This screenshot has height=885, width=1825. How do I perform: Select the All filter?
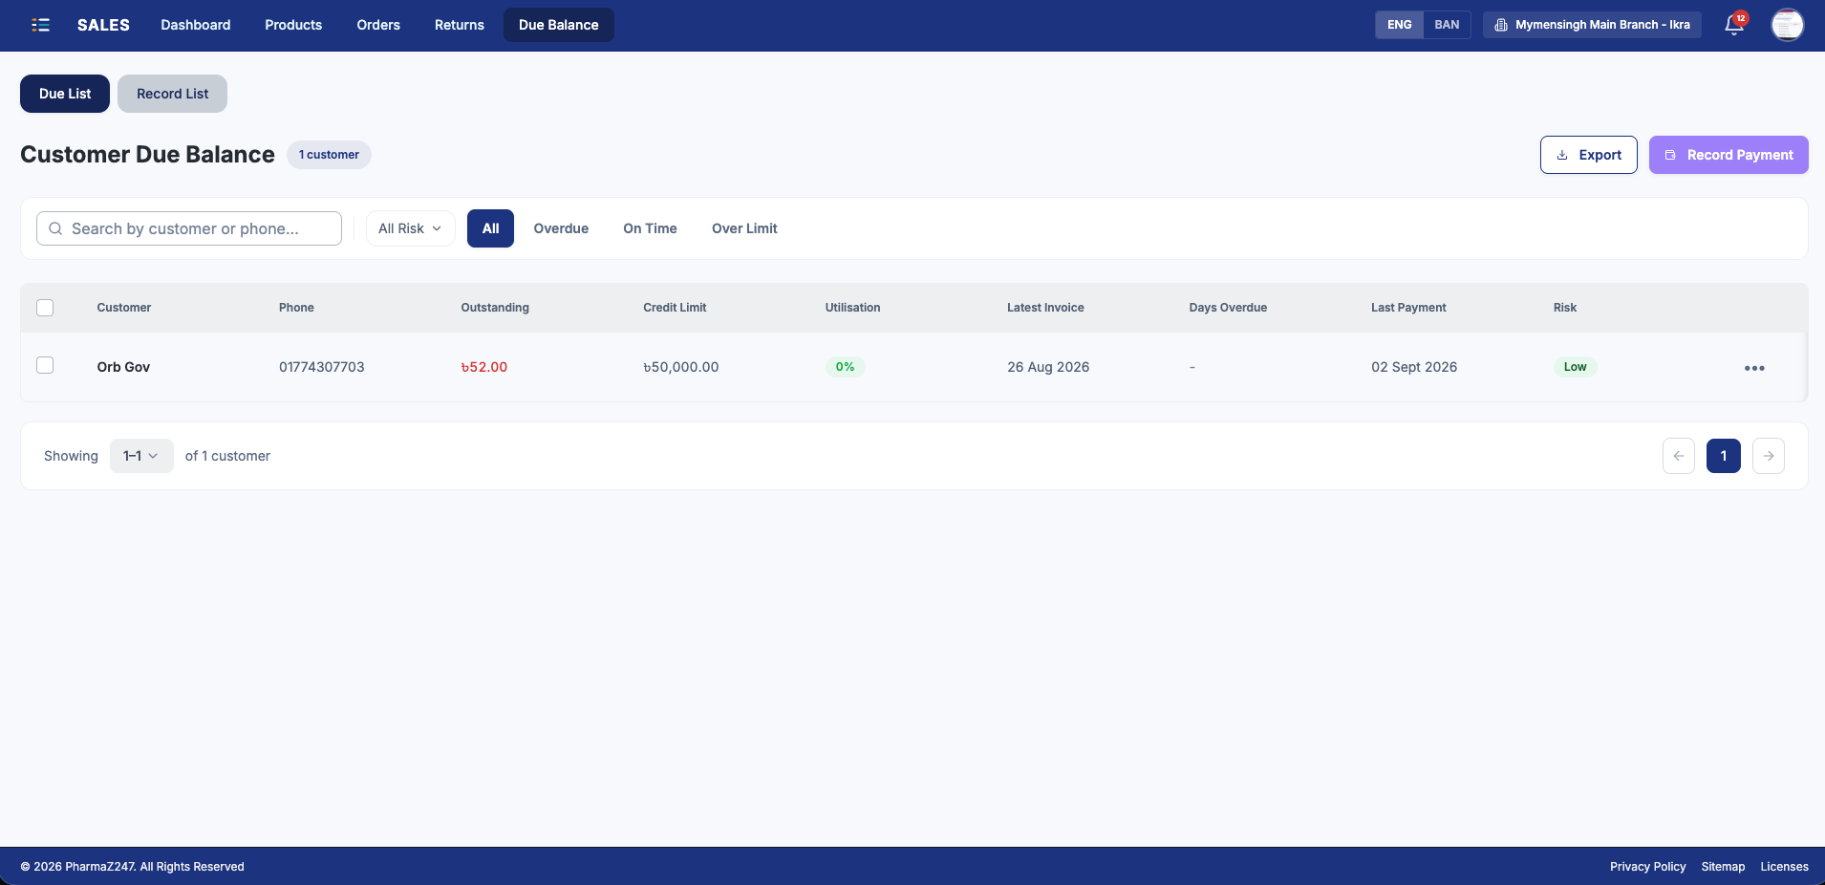coord(490,228)
